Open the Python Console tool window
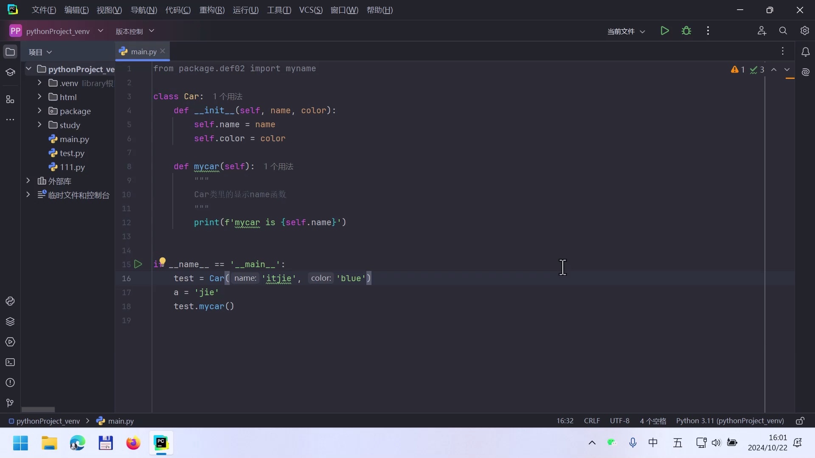The width and height of the screenshot is (815, 458). pyautogui.click(x=10, y=301)
